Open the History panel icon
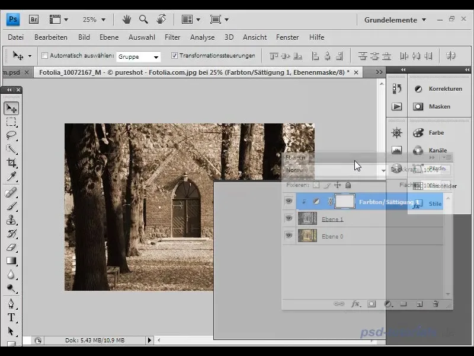 [x=396, y=88]
